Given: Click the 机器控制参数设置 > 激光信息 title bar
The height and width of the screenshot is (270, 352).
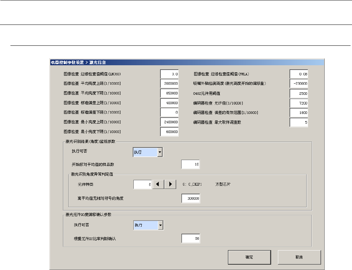Looking at the screenshot, I should [187, 62].
